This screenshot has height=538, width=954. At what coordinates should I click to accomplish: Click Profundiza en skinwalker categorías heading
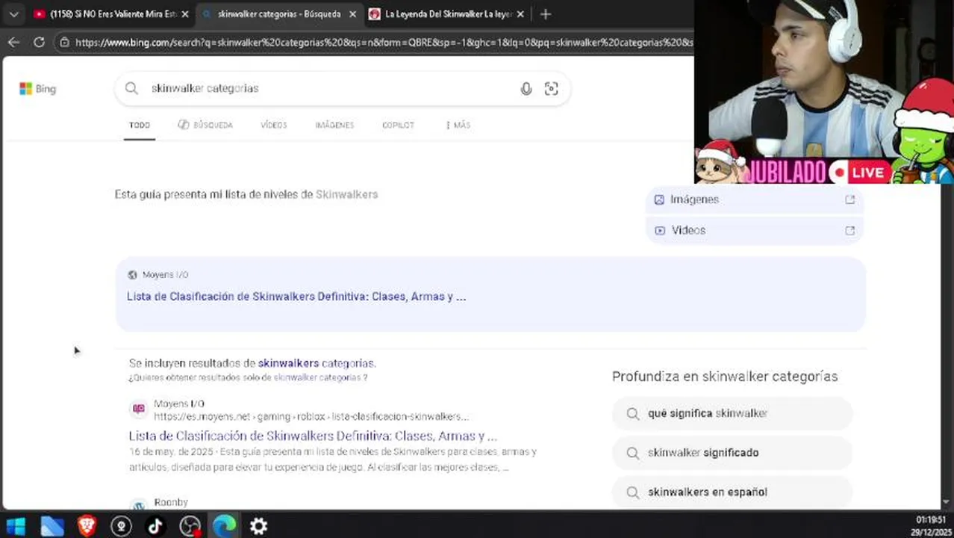[x=725, y=377]
